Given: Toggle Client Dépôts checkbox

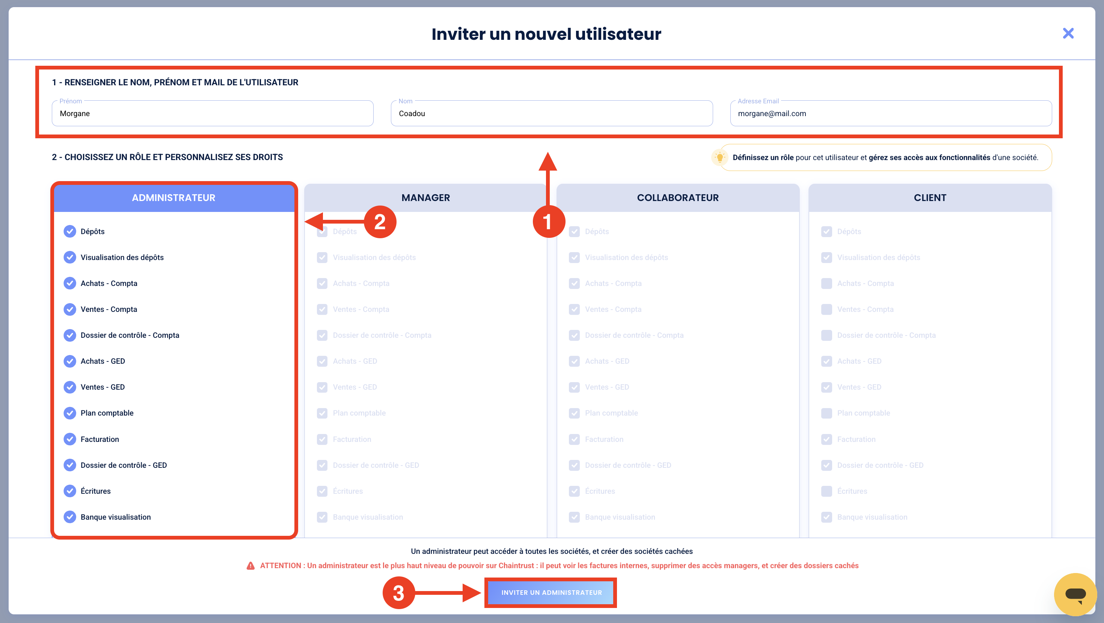Looking at the screenshot, I should (827, 231).
